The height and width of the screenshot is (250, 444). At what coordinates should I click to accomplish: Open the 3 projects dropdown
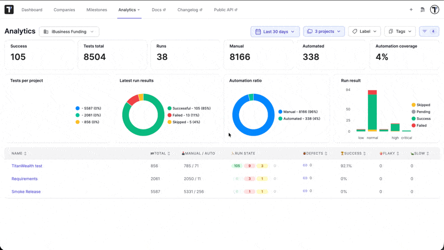click(324, 32)
